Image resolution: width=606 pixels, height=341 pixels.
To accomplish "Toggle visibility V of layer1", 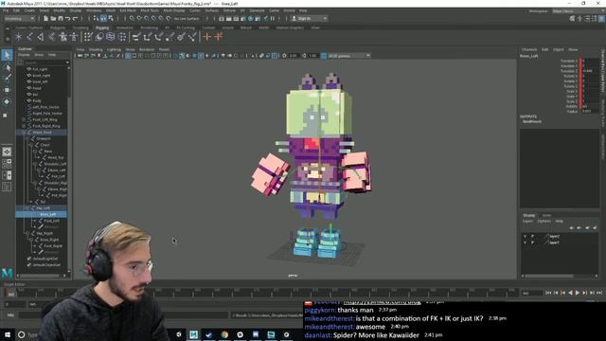I will [525, 242].
